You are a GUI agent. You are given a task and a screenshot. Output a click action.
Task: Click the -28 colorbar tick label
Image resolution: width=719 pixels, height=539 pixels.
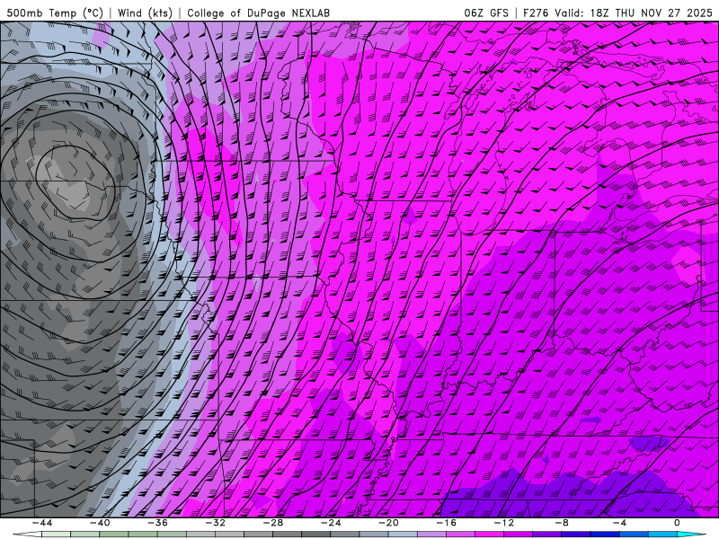point(273,523)
